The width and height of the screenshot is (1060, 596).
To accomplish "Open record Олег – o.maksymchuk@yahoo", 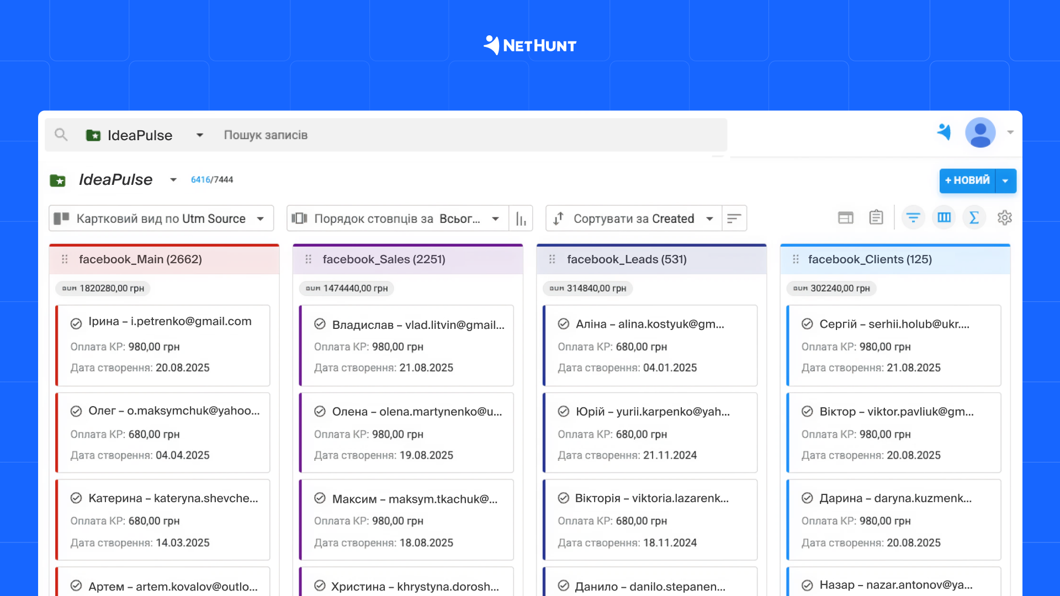I will point(174,411).
